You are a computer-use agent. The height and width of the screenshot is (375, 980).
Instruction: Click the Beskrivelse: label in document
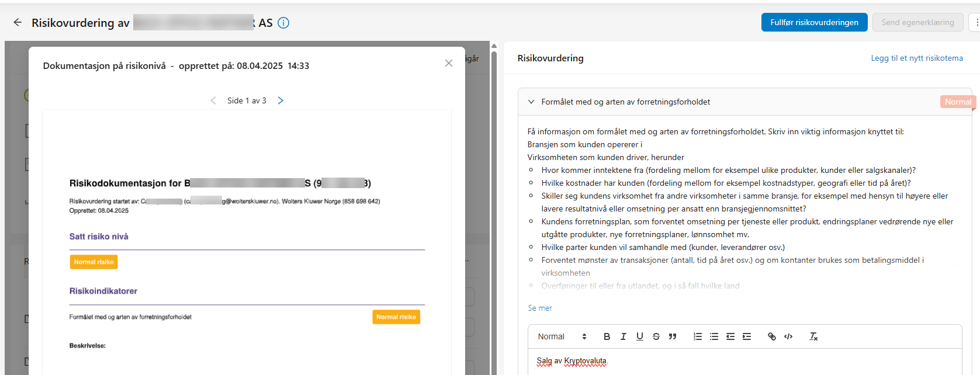click(88, 346)
